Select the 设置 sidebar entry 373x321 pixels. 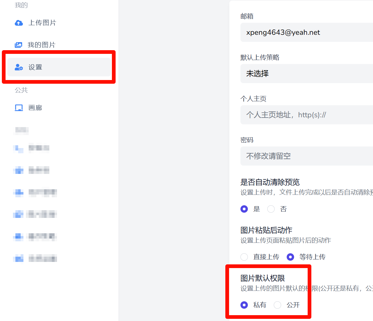click(x=35, y=67)
